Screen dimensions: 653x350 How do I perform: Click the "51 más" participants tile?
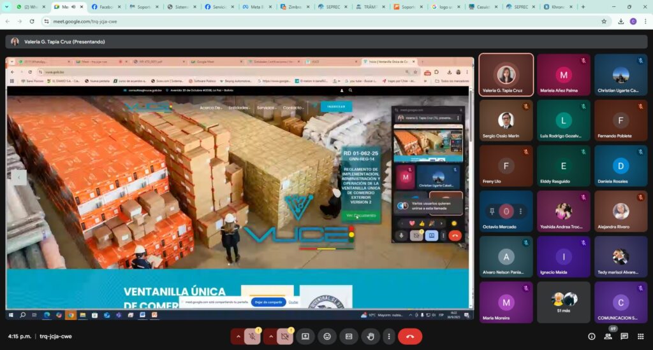click(x=563, y=302)
